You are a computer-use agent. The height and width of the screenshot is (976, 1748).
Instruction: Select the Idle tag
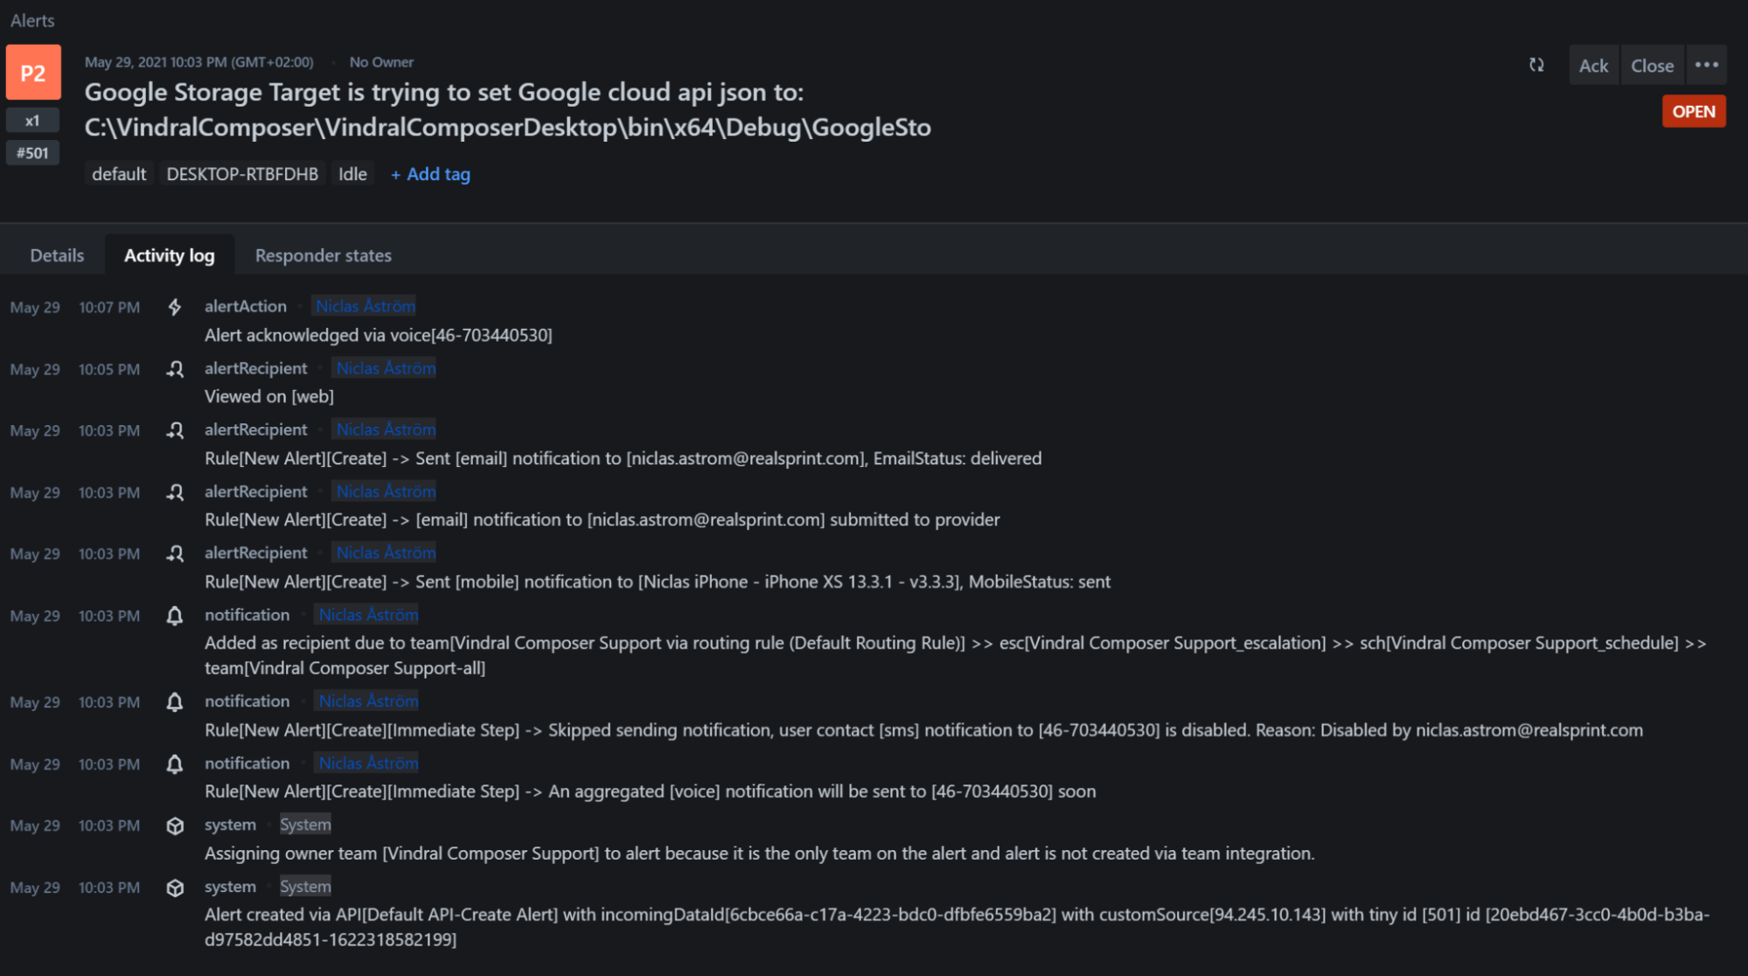point(352,174)
